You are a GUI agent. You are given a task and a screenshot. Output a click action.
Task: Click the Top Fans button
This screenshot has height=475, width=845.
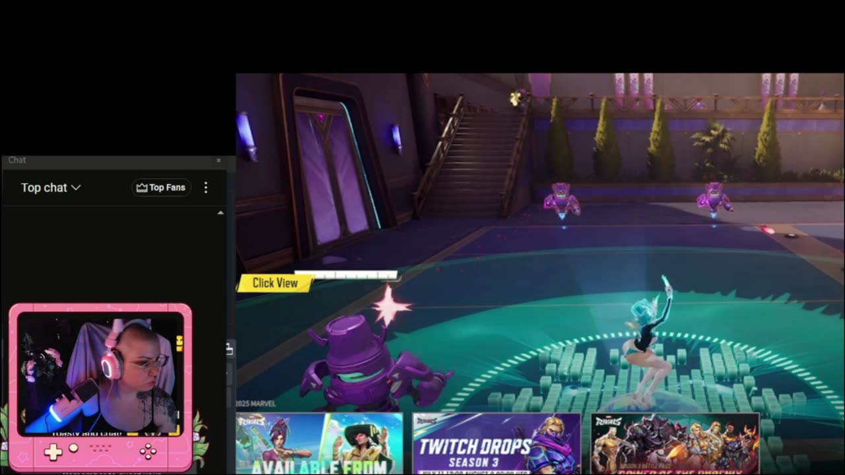pos(161,187)
